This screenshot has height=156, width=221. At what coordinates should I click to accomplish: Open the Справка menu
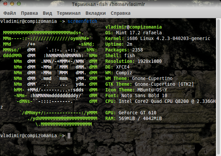(x=120, y=13)
